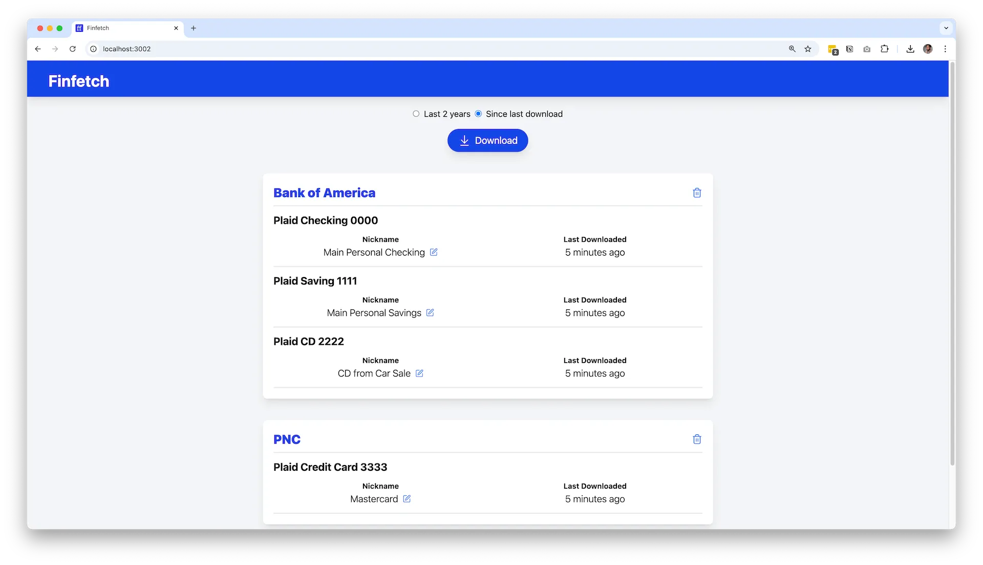The width and height of the screenshot is (983, 565).
Task: Click the Bank of America heading
Action: pyautogui.click(x=324, y=193)
